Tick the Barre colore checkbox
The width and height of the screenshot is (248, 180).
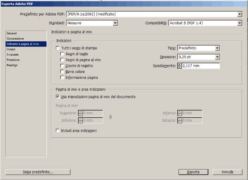click(x=62, y=71)
